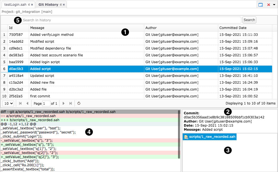
Task: Click the Search button
Action: 249,20
